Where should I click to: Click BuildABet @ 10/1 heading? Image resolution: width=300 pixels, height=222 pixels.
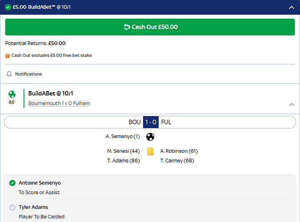51,93
